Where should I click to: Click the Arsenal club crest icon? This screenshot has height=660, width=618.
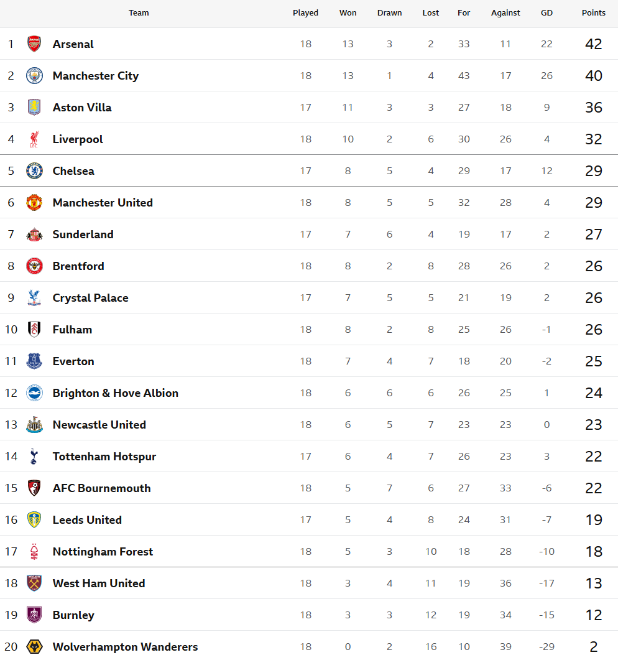[x=34, y=44]
